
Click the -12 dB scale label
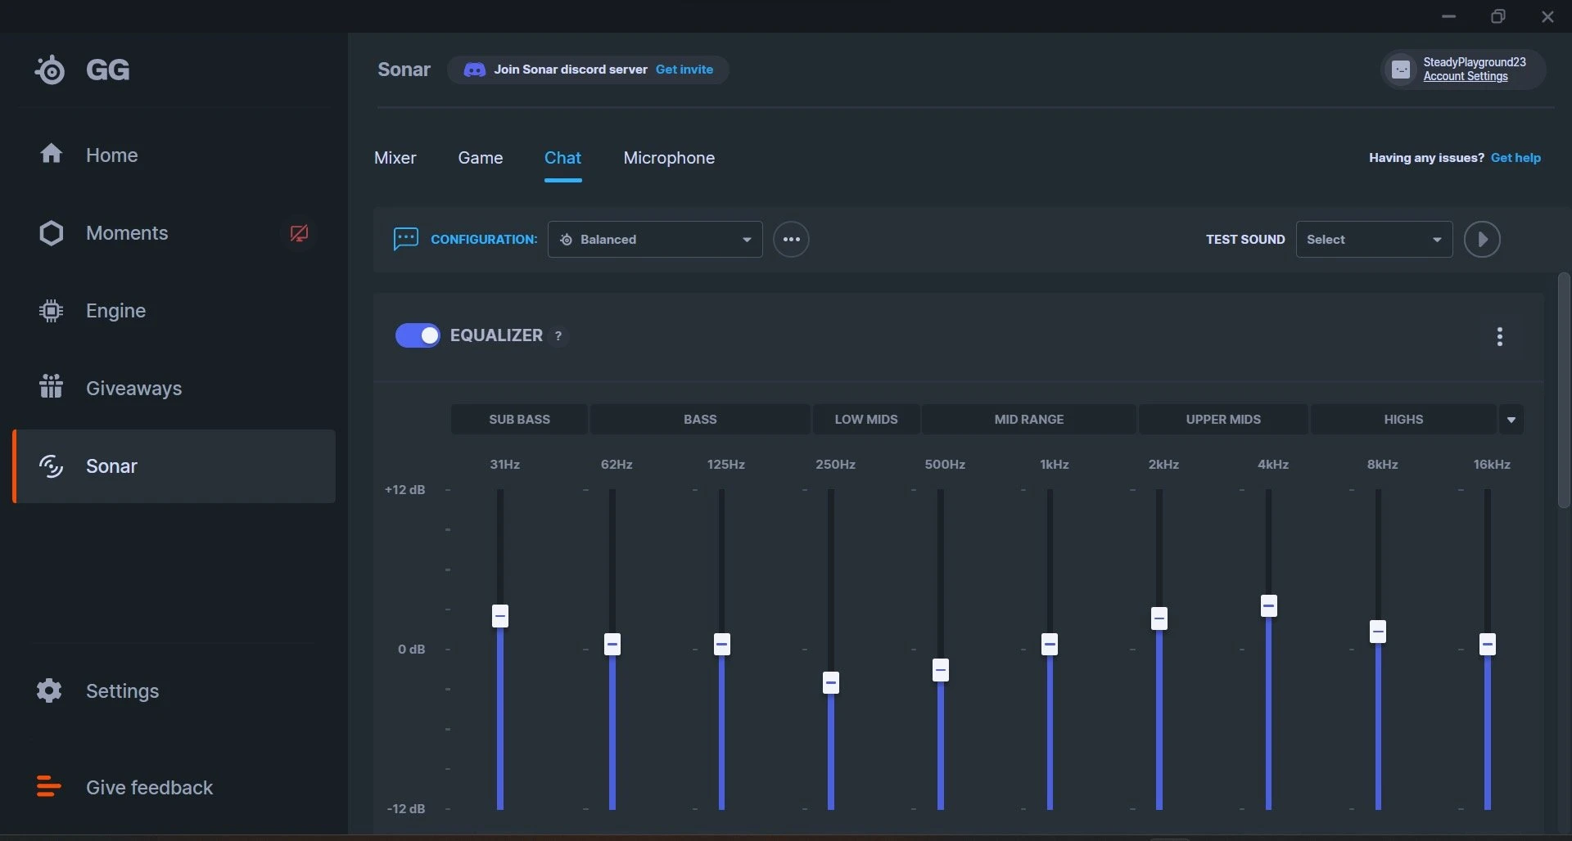pyautogui.click(x=405, y=808)
